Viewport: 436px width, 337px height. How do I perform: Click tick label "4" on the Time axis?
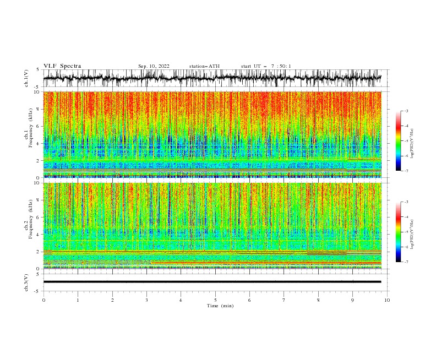coord(181,300)
